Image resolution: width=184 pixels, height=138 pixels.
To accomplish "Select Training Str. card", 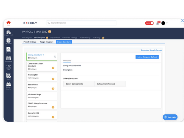I will point(42,77).
